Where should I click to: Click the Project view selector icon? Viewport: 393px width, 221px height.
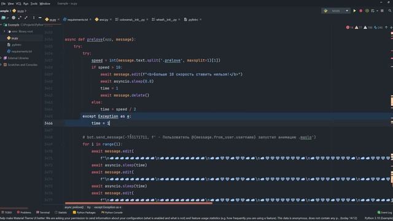click(x=4, y=18)
